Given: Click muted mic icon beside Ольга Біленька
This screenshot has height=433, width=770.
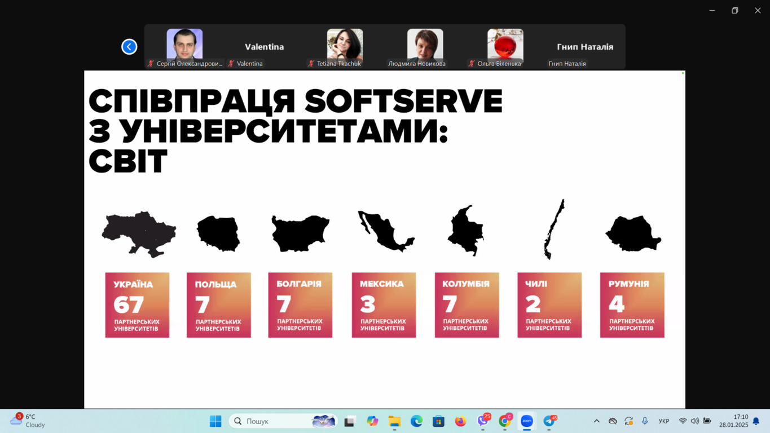Looking at the screenshot, I should click(472, 64).
